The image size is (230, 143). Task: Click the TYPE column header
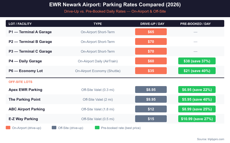(x=98, y=24)
